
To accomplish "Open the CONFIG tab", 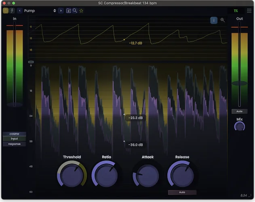I will [14, 134].
